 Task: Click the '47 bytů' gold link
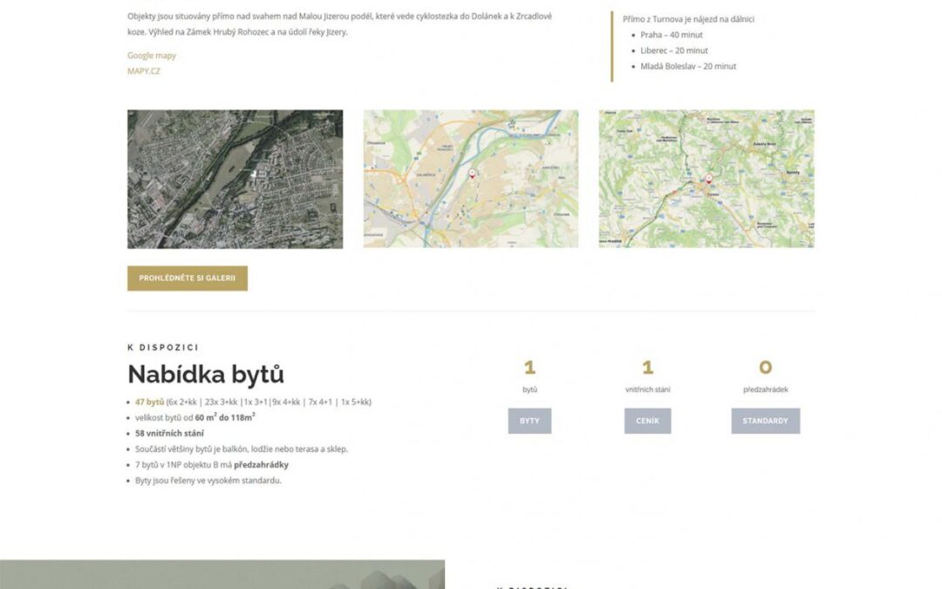pyautogui.click(x=150, y=402)
